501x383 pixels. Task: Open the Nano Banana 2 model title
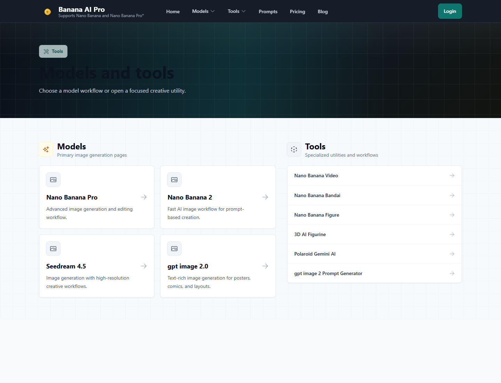point(190,197)
